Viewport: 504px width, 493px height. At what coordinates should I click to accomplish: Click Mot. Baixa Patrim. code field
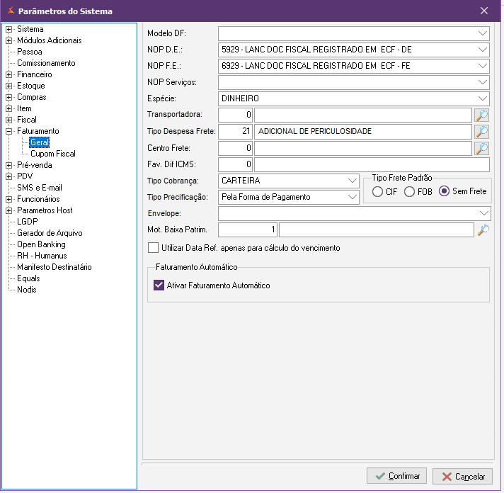[x=248, y=230]
